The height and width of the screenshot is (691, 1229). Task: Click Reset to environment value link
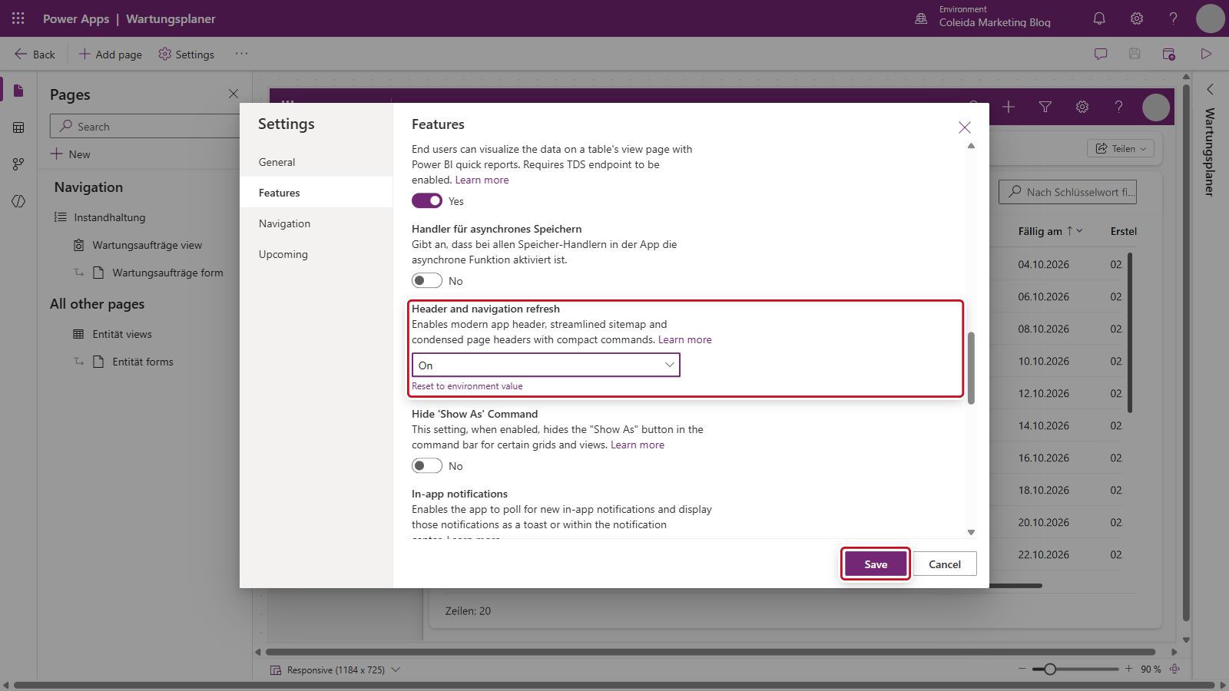pyautogui.click(x=467, y=386)
